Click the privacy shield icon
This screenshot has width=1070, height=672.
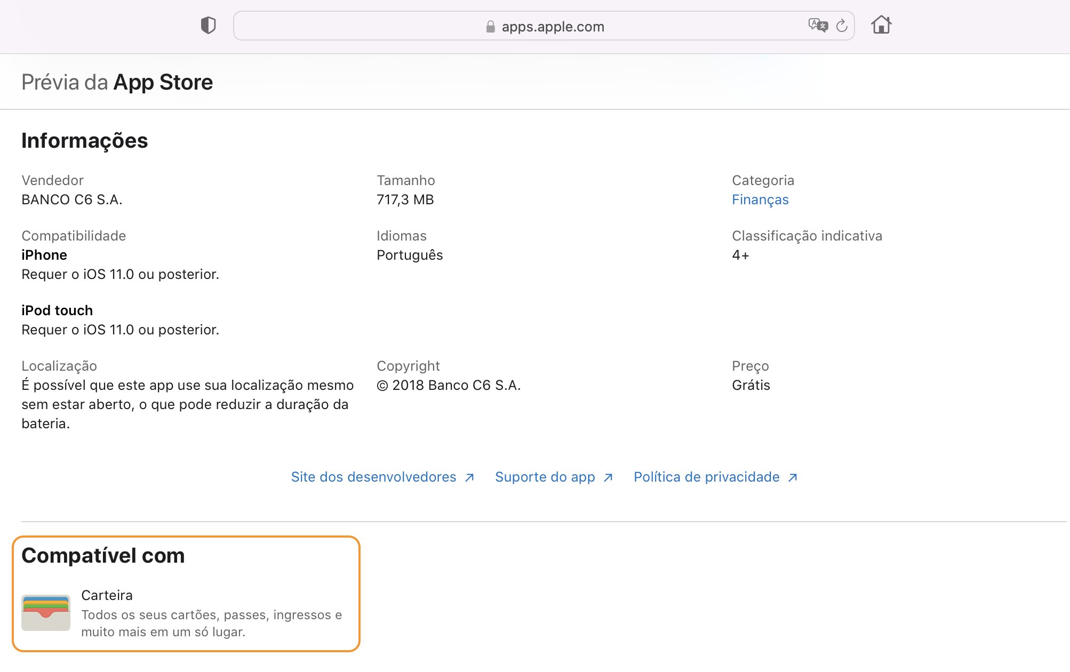[x=208, y=25]
